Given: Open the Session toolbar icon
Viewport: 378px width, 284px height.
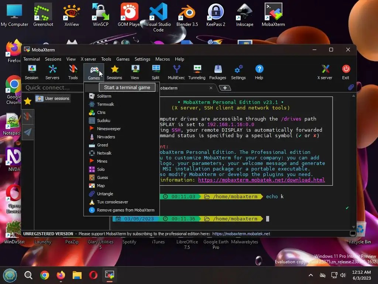Looking at the screenshot, I should pos(31,72).
